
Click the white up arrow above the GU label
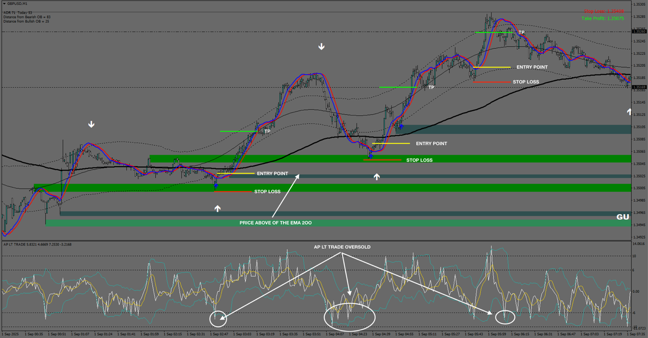click(x=629, y=112)
